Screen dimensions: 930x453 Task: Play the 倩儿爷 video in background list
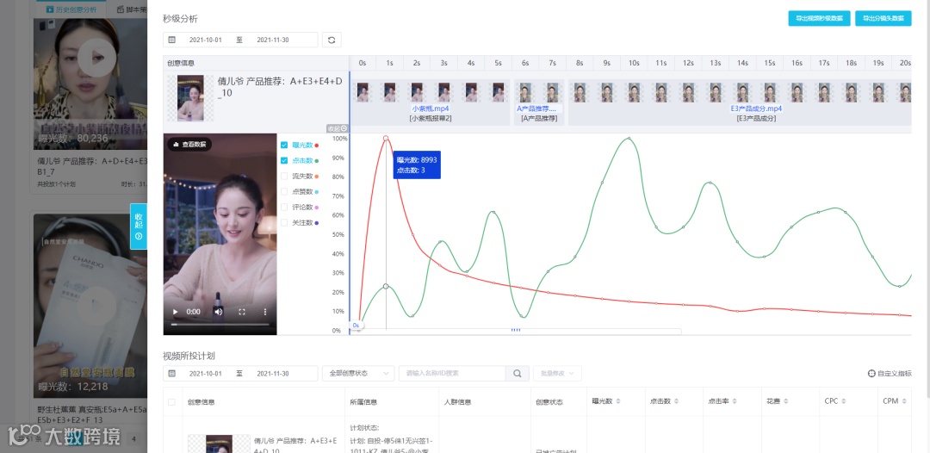pos(96,58)
